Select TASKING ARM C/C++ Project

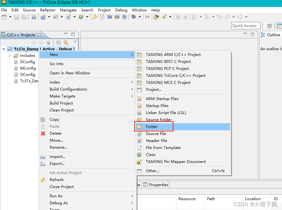(x=182, y=54)
